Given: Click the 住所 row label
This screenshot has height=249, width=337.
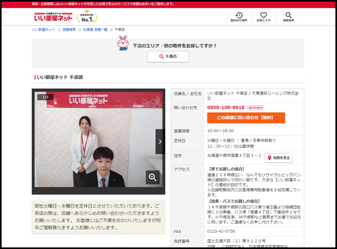Looking at the screenshot, I should click(x=178, y=156).
